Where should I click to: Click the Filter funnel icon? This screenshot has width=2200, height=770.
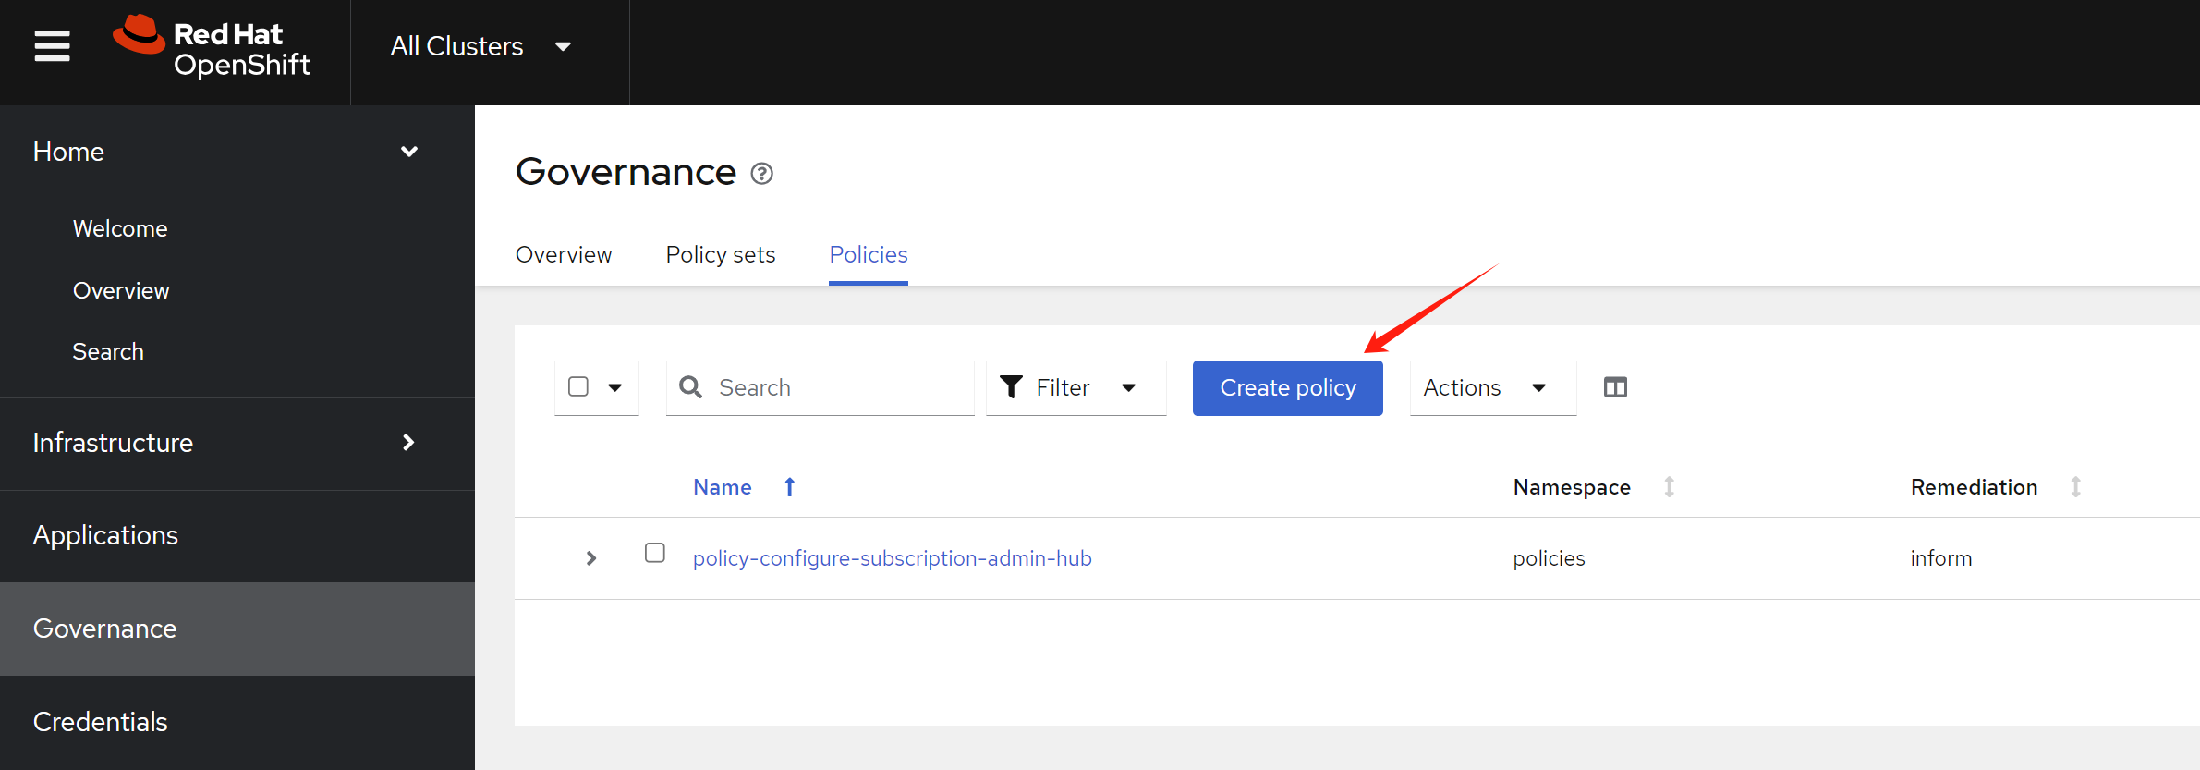click(1012, 387)
